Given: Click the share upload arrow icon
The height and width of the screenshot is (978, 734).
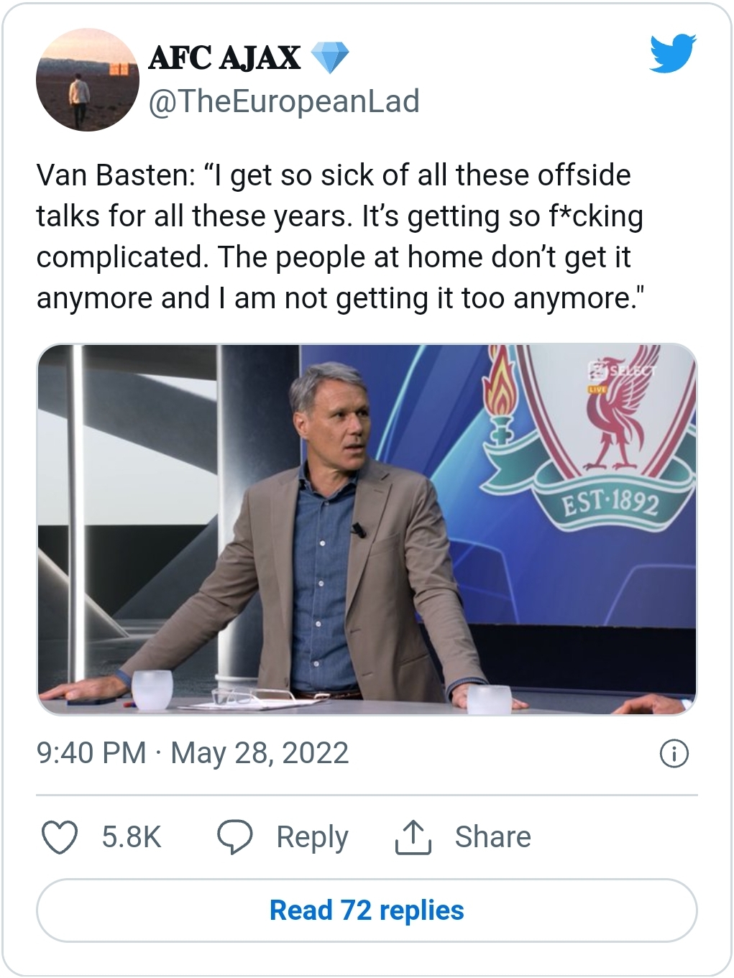Looking at the screenshot, I should (x=413, y=837).
